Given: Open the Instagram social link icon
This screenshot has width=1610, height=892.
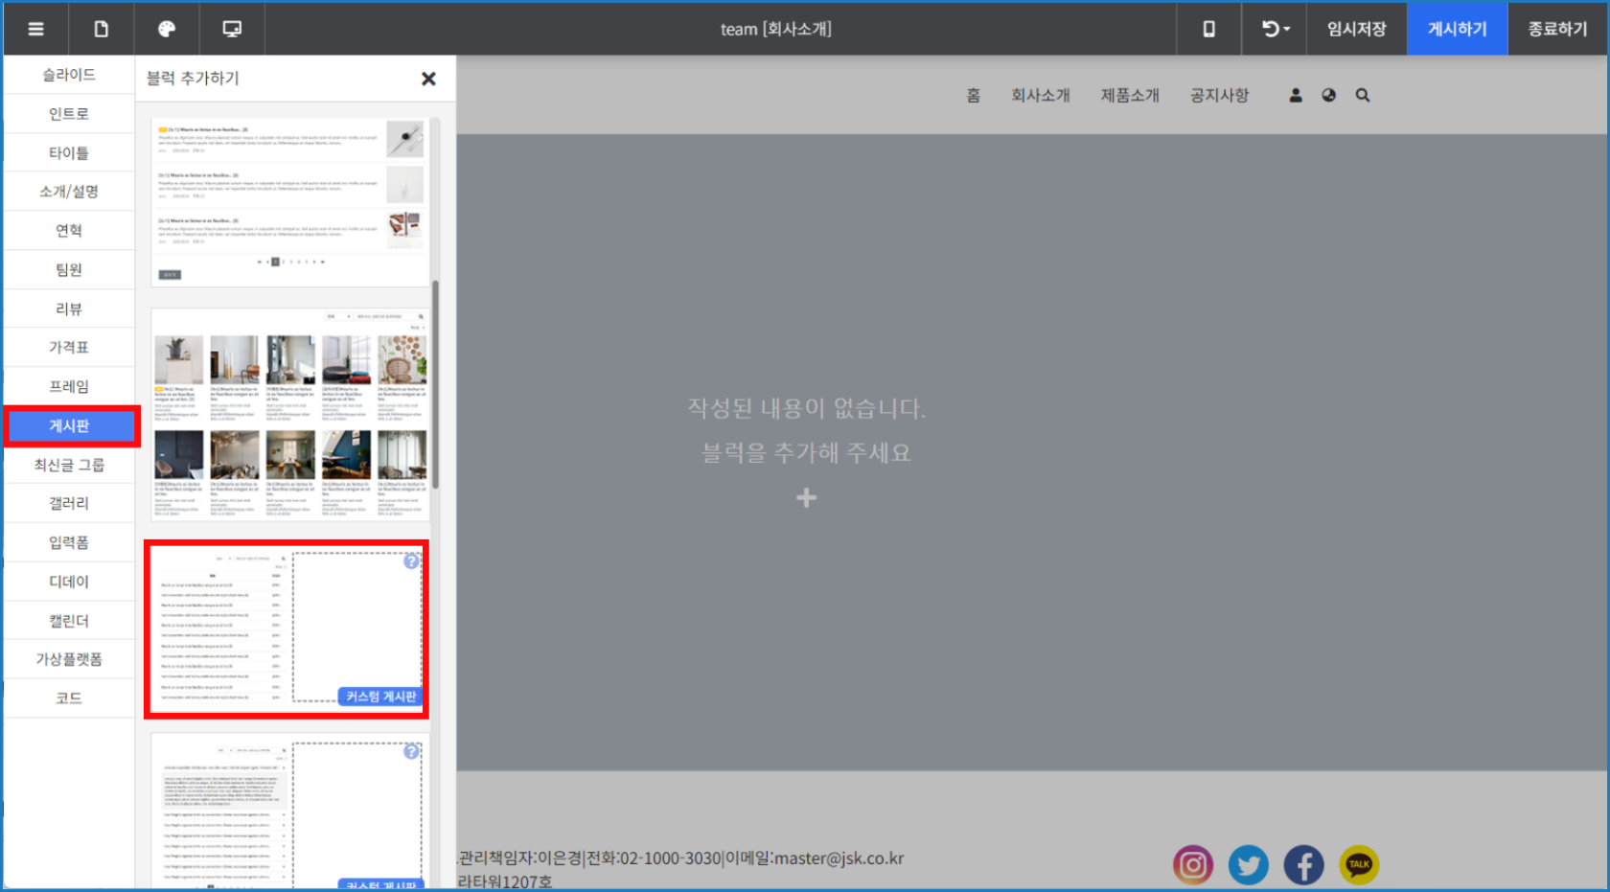Looking at the screenshot, I should point(1192,865).
